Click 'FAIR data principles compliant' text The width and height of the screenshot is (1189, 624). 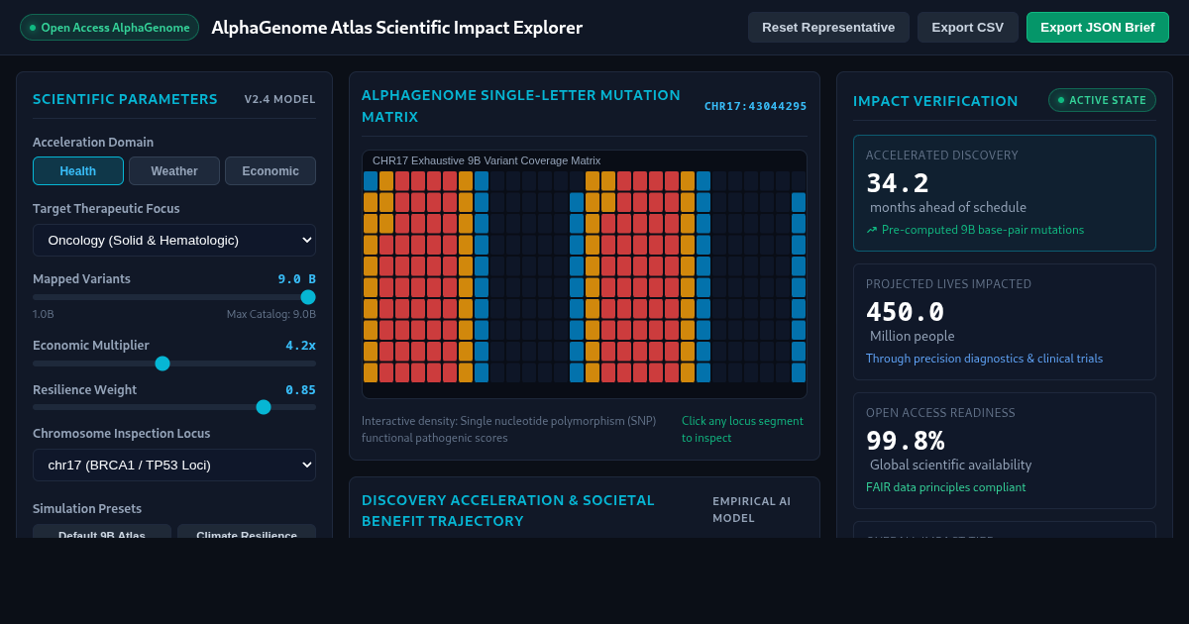click(x=946, y=487)
